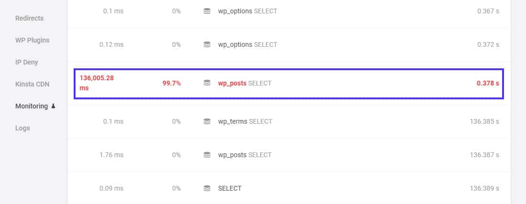Click the 1.76 ms duration value
Viewport: 526px width, 204px height.
tap(111, 155)
